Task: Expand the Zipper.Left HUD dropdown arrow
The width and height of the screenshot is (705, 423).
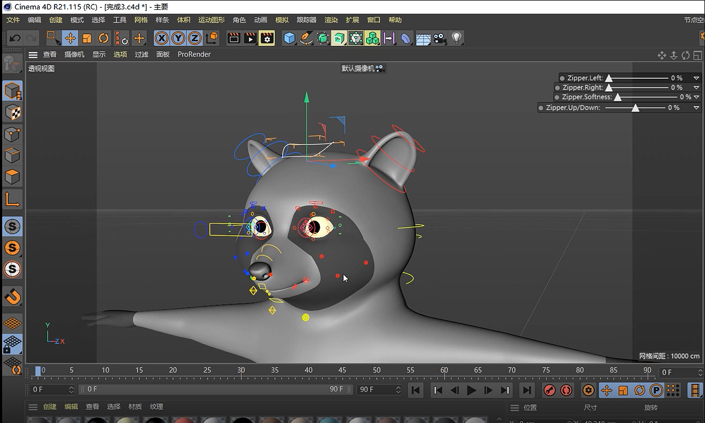Action: (x=696, y=78)
